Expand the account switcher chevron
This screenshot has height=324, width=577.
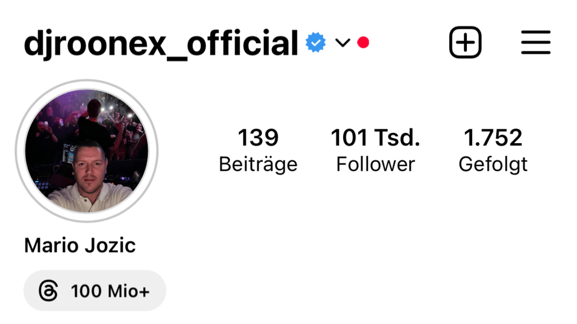click(342, 43)
